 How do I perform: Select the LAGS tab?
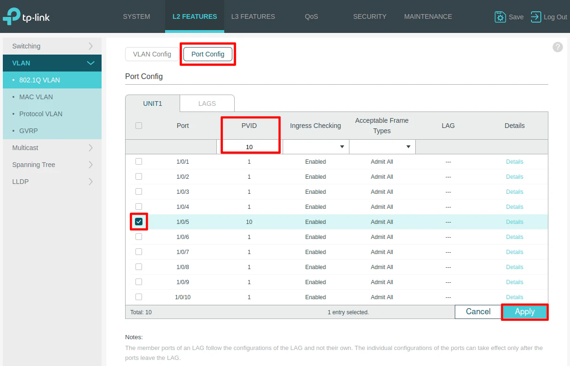[207, 103]
